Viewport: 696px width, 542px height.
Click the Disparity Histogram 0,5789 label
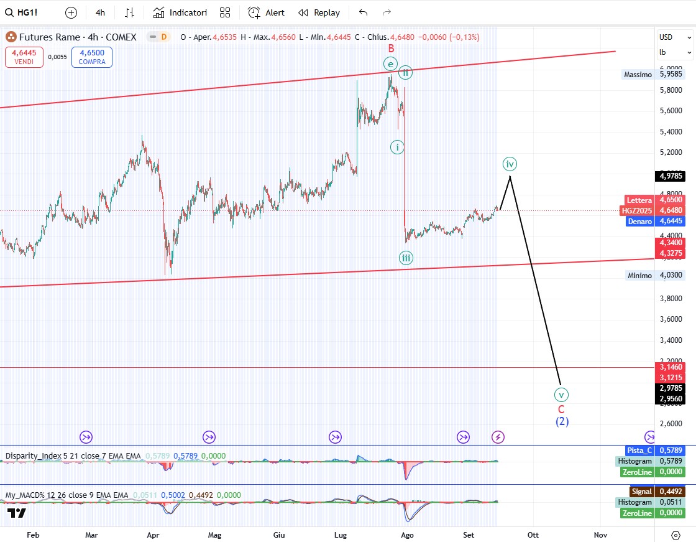650,461
